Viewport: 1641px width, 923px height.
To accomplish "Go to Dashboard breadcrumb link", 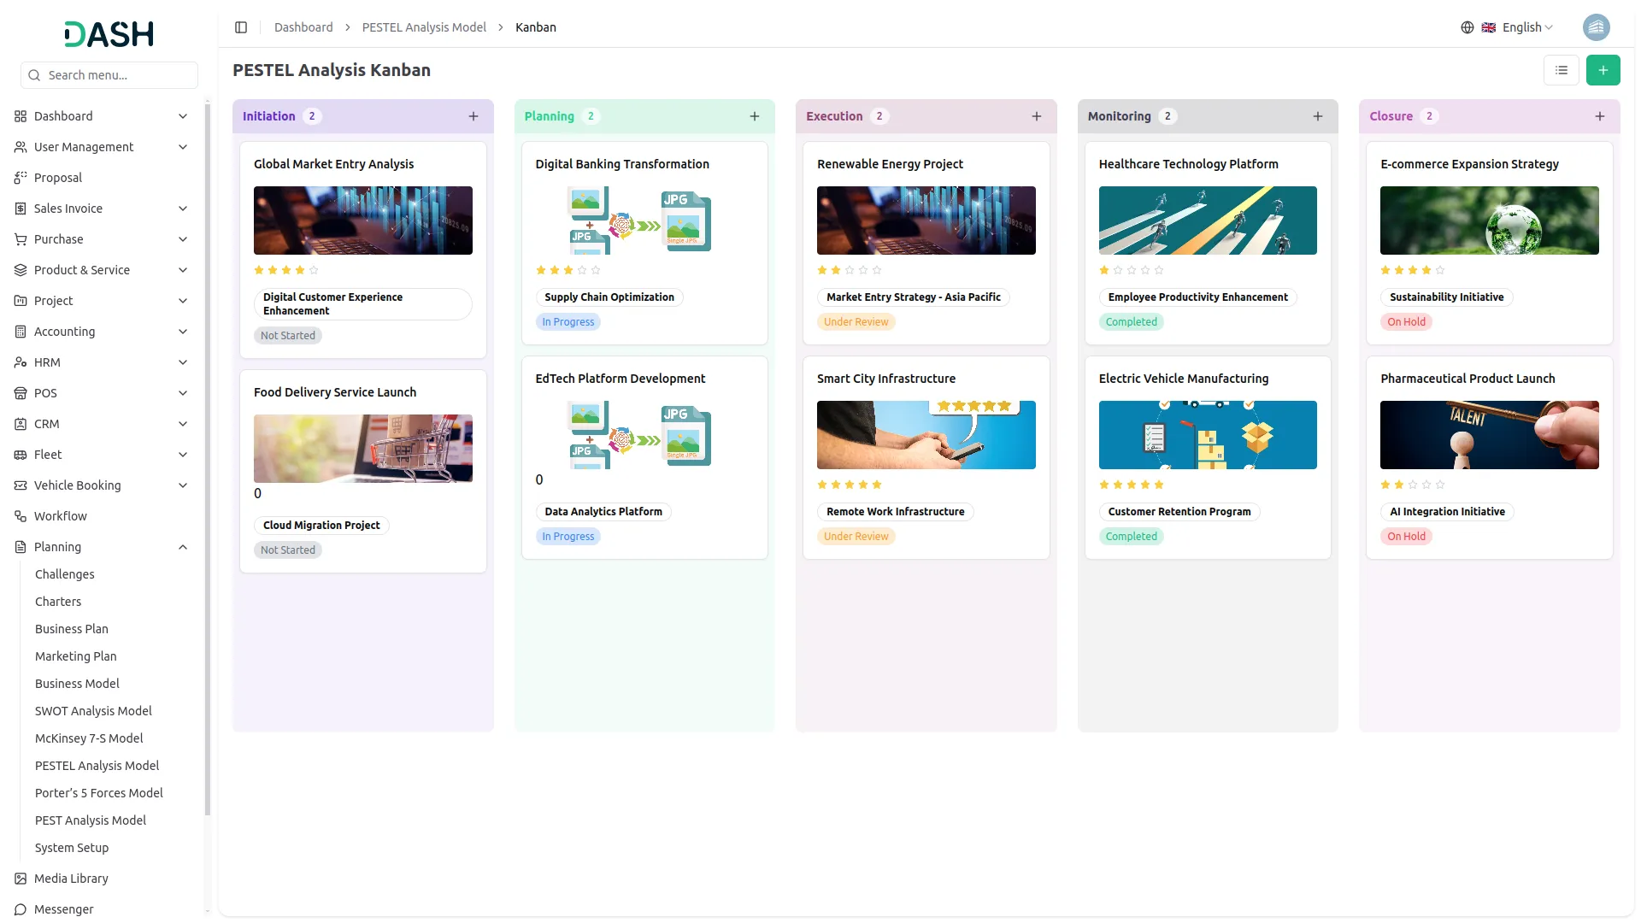I will click(303, 27).
